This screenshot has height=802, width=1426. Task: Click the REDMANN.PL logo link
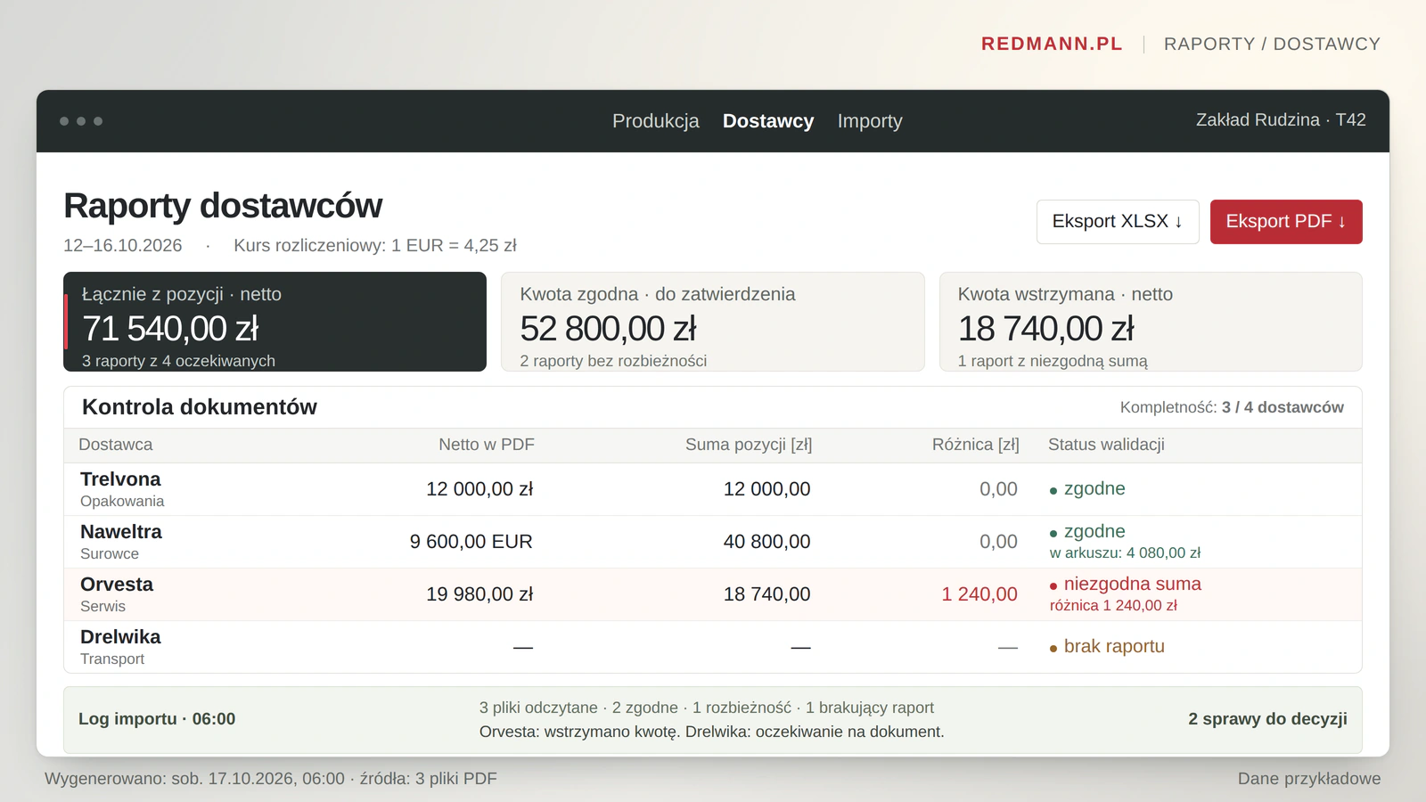(x=1052, y=44)
